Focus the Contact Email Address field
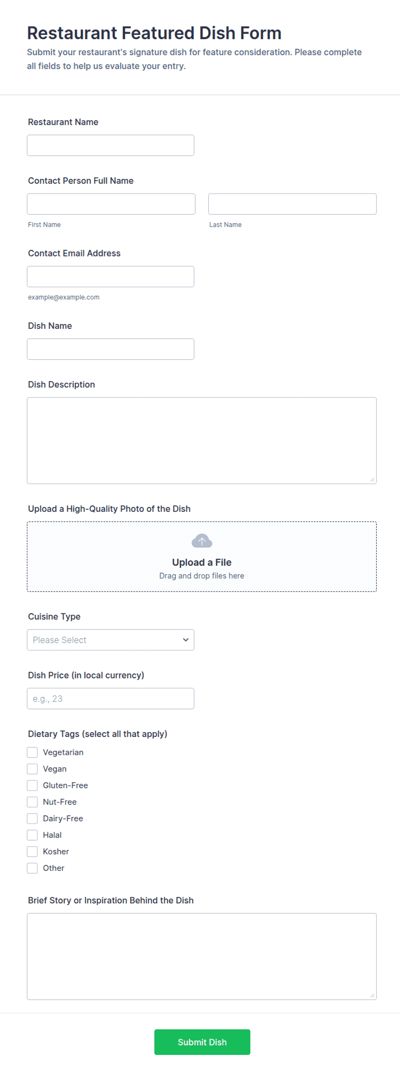 (111, 277)
